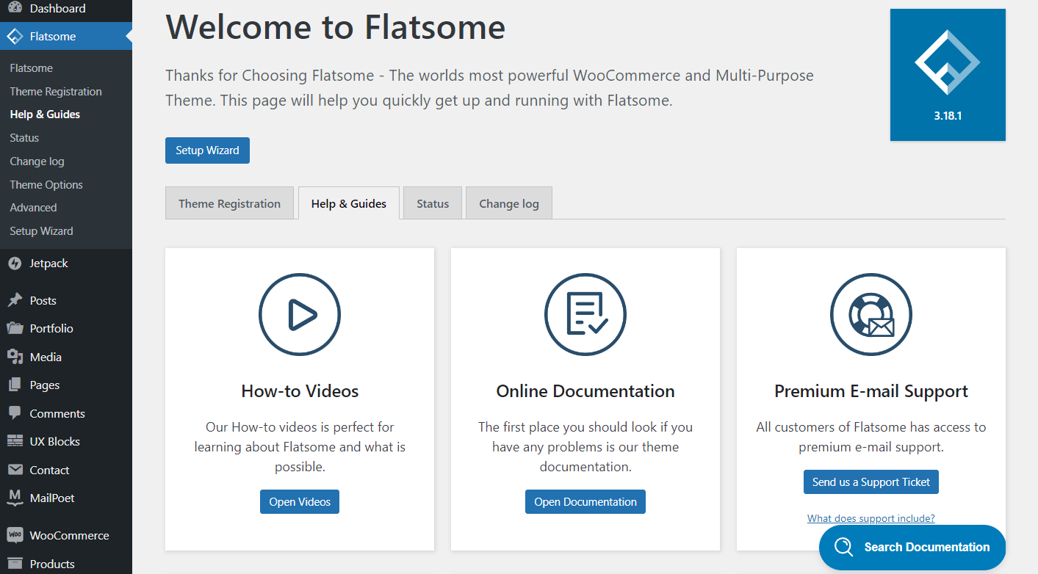
Task: Open WooCommerce in the admin sidebar
Action: (69, 536)
